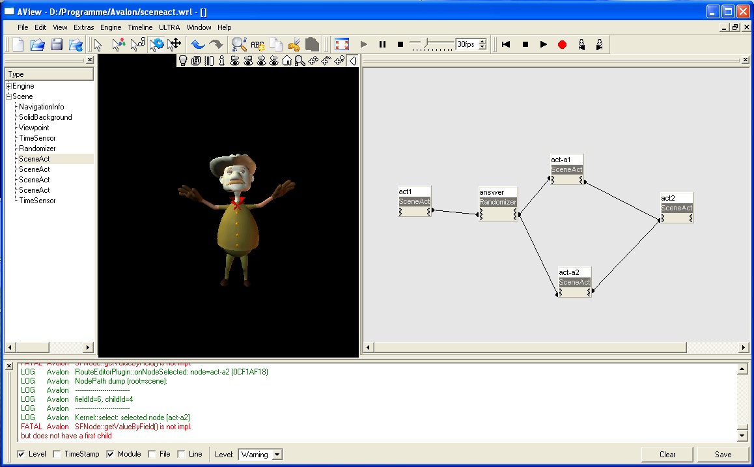Open the File menu
This screenshot has height=467, width=754.
click(x=23, y=27)
